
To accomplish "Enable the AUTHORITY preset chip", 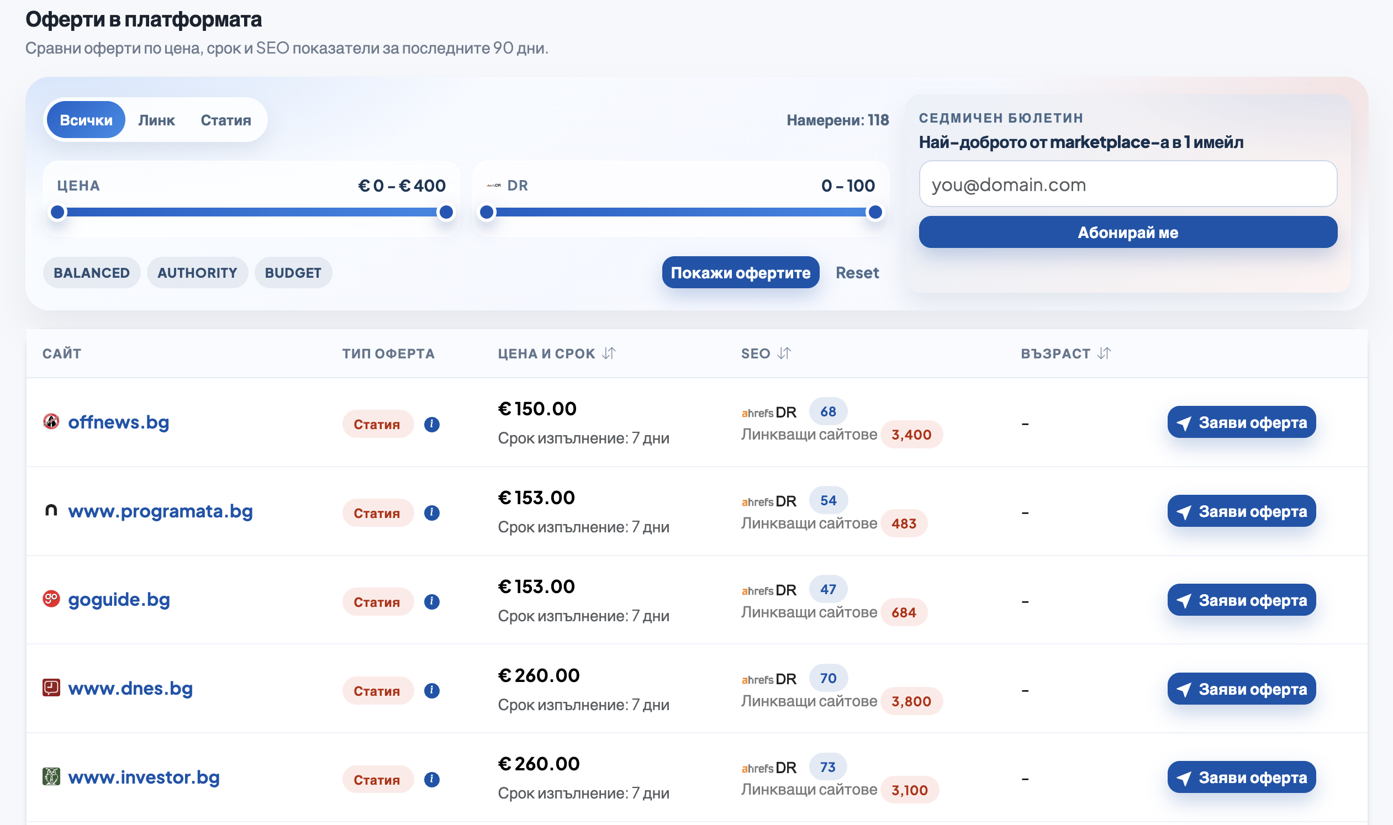I will coord(197,273).
